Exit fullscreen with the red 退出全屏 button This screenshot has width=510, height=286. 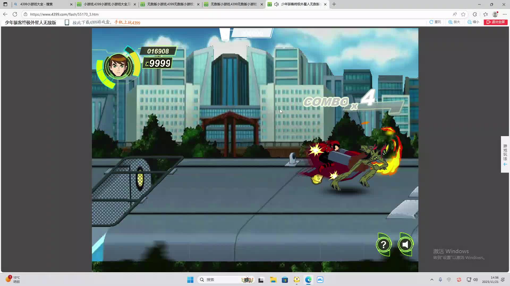click(x=495, y=22)
